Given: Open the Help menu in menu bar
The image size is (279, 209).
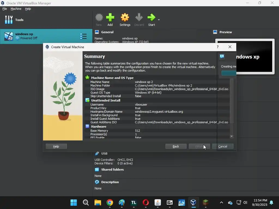Looking at the screenshot, I should point(28,9).
